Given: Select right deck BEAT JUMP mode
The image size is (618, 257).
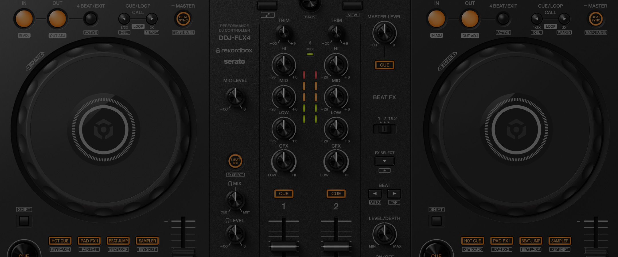Looking at the screenshot, I should (x=531, y=241).
